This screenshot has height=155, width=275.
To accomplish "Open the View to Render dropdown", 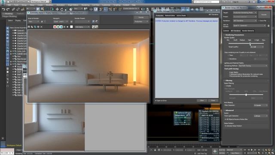I will (249, 26).
